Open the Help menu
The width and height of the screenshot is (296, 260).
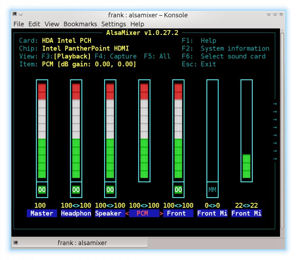pyautogui.click(x=137, y=24)
